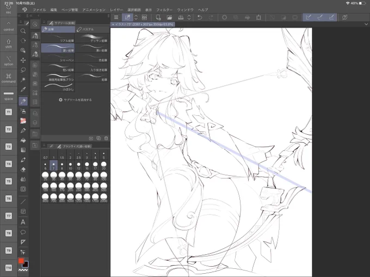370x277 pixels.
Task: Click the Clear selection dotted circle icon
Action: click(224, 17)
